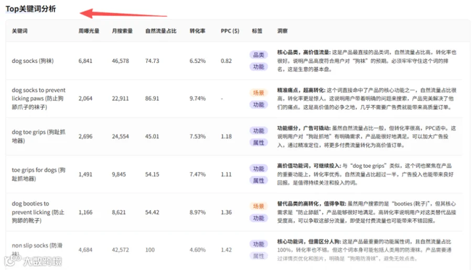
Task: Click PPC value 1.36
Action: click(x=226, y=212)
